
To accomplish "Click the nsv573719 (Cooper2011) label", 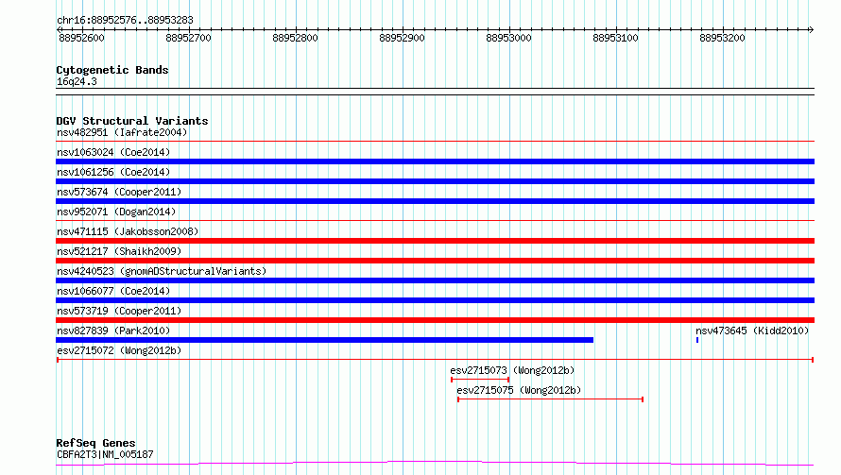I will [x=119, y=311].
